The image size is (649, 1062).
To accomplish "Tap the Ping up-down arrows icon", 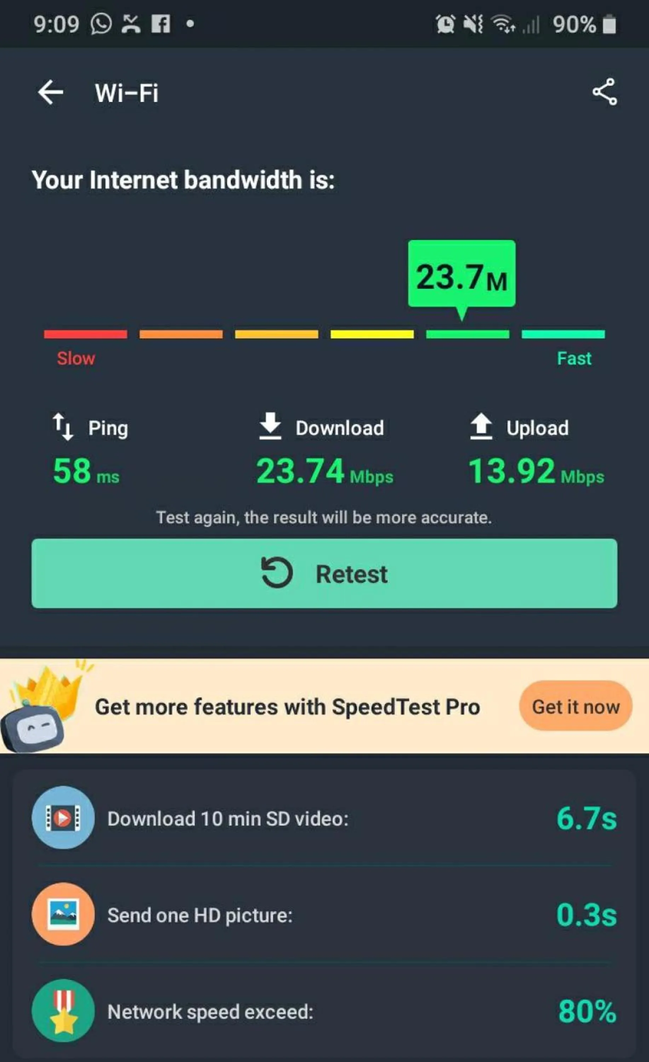I will 63,427.
